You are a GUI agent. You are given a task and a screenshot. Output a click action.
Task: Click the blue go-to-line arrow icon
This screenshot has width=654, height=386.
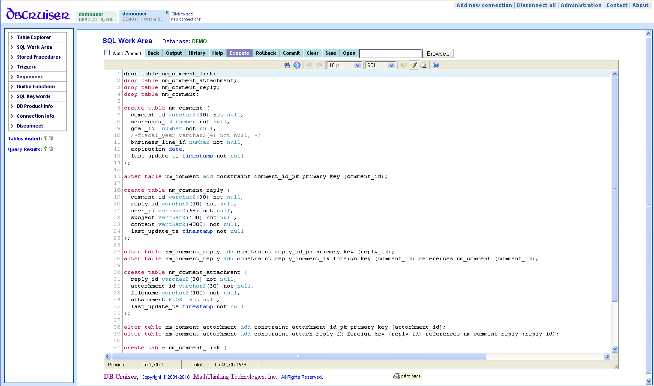pyautogui.click(x=297, y=65)
